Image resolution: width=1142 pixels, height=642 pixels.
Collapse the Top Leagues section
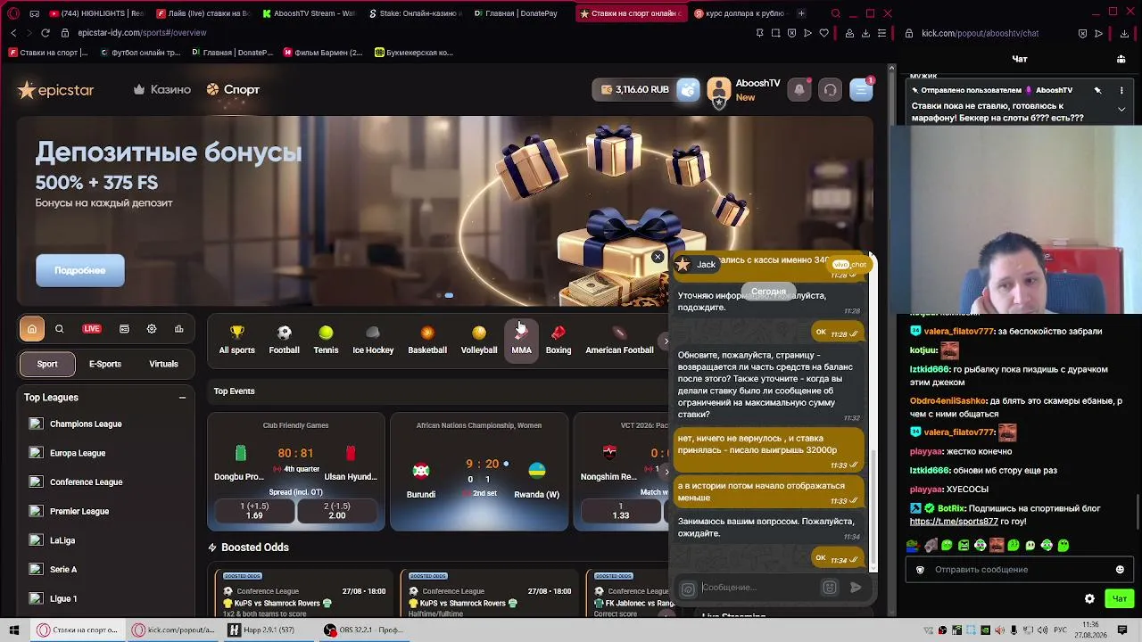pos(182,398)
